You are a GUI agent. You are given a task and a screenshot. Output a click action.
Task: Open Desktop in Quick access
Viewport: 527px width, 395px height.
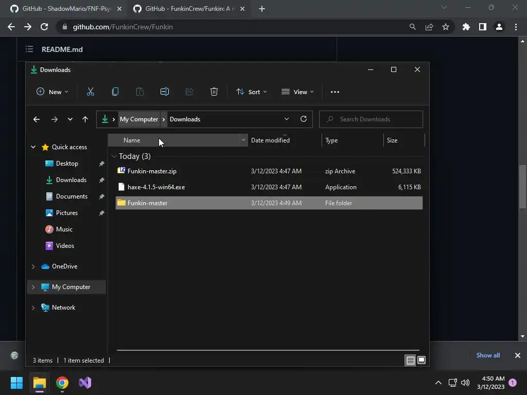67,164
